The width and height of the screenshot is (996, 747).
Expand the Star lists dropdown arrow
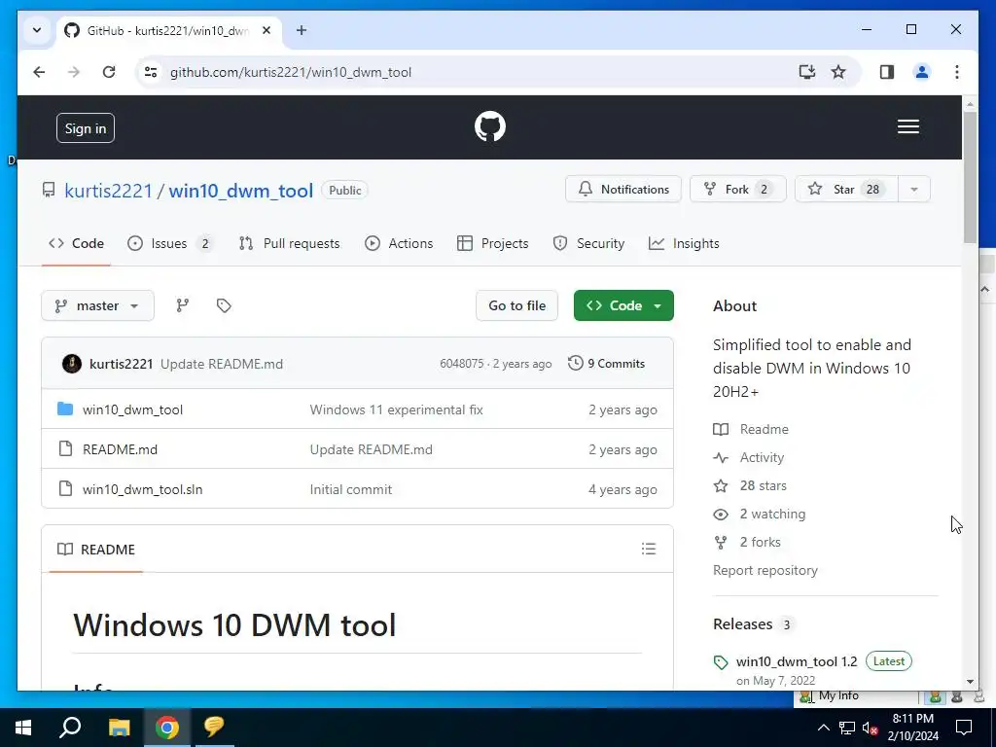(914, 190)
